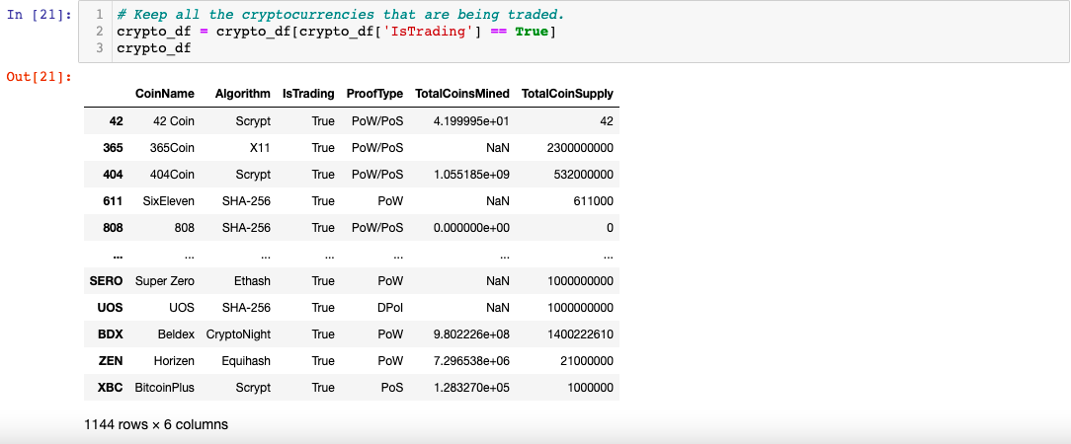Viewport: 1071px width, 444px height.
Task: Click the 'DPoI' proof type cell
Action: click(x=391, y=307)
